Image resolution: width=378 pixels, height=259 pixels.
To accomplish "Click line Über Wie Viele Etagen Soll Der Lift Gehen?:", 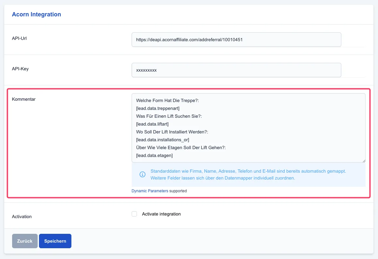I will point(181,147).
